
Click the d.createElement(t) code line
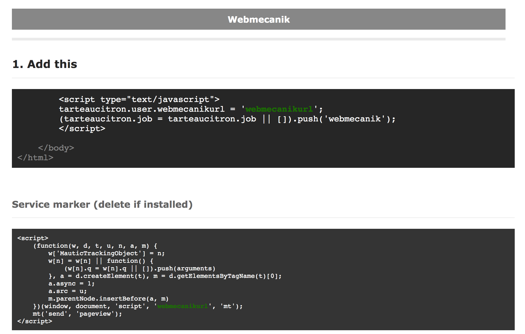tap(165, 276)
